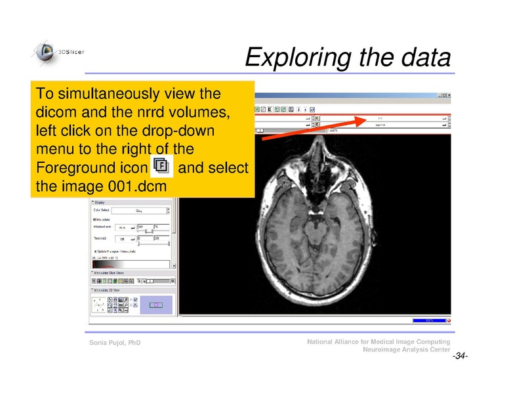Open the Background volume drop-down menu
Viewport: 509px width, 394px height.
tap(383, 125)
